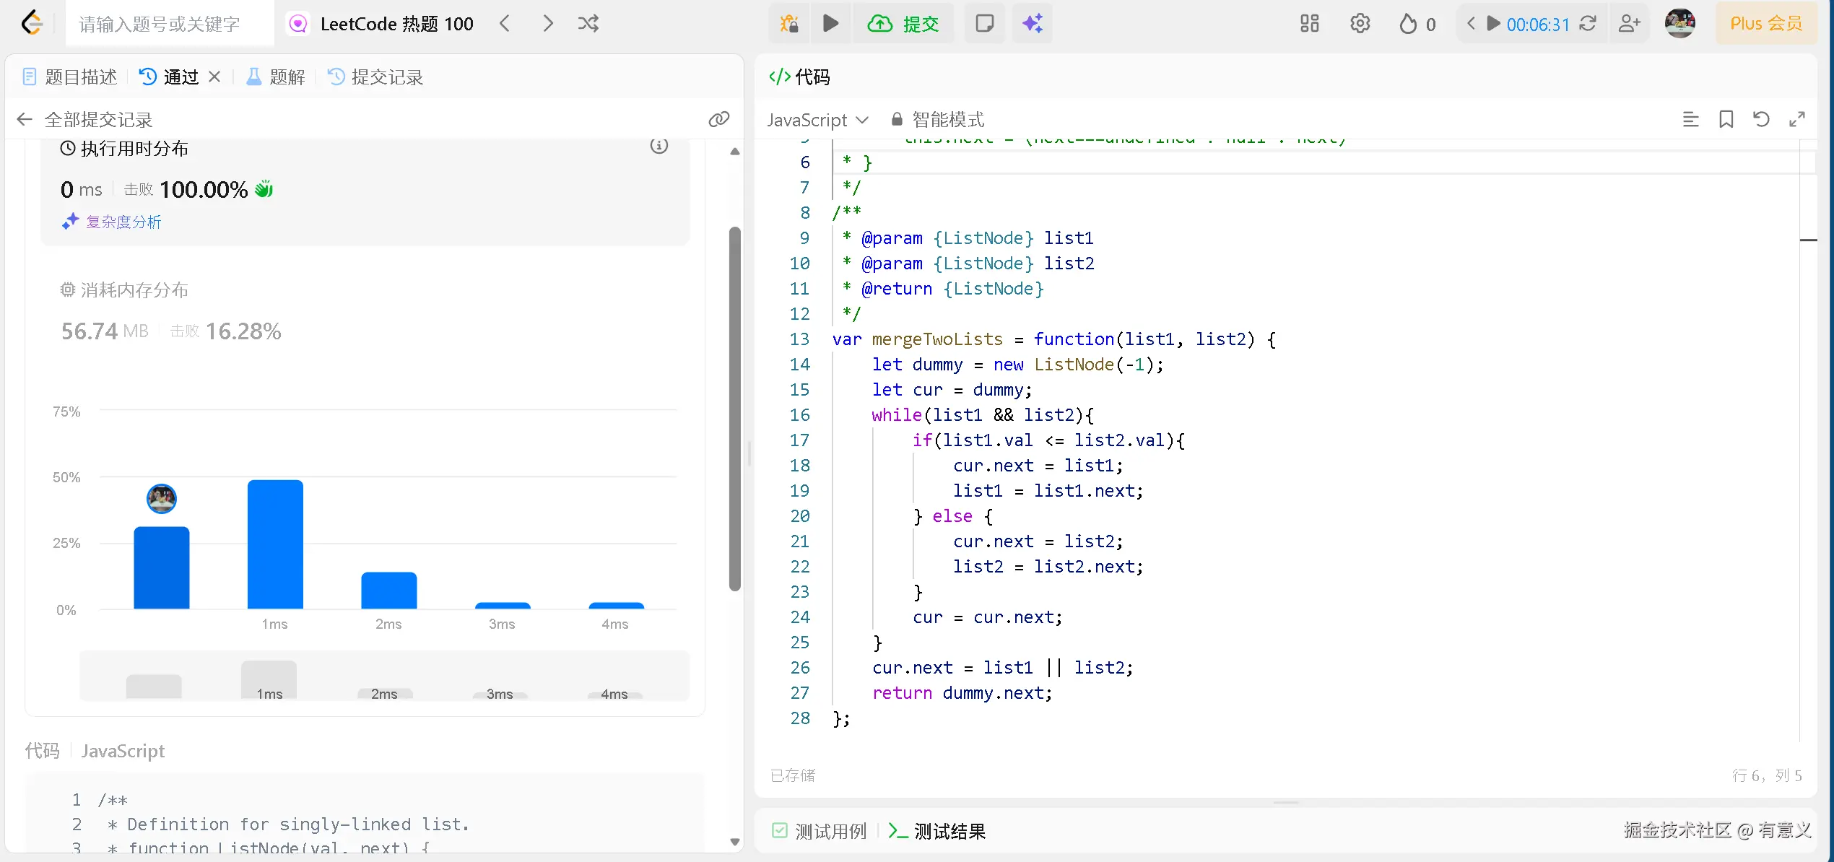Open the layout grid icon
The height and width of the screenshot is (862, 1834).
tap(1309, 24)
